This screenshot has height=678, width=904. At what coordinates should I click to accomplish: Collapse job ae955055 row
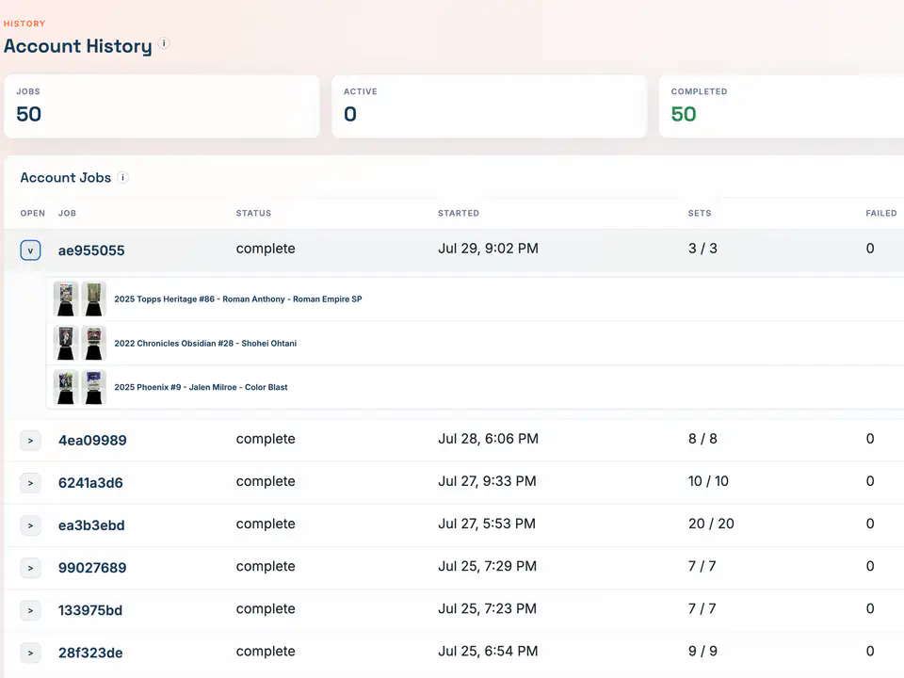tap(30, 250)
